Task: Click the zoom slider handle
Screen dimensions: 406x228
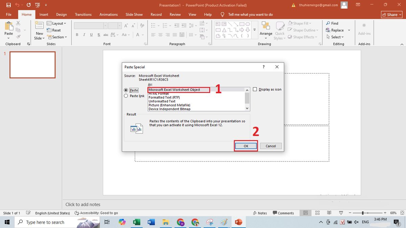Action: (362, 213)
